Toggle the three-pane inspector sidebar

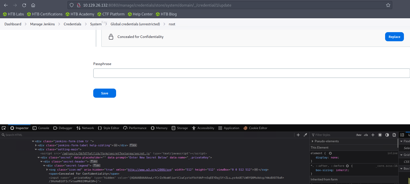click(x=402, y=135)
